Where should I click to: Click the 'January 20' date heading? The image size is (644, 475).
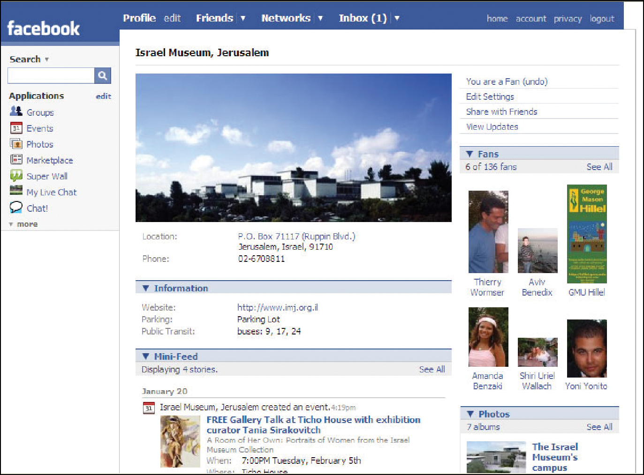[165, 391]
